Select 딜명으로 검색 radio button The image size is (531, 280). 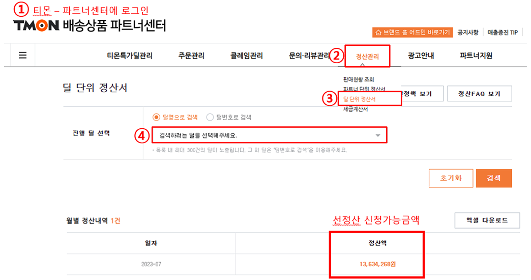click(x=156, y=117)
